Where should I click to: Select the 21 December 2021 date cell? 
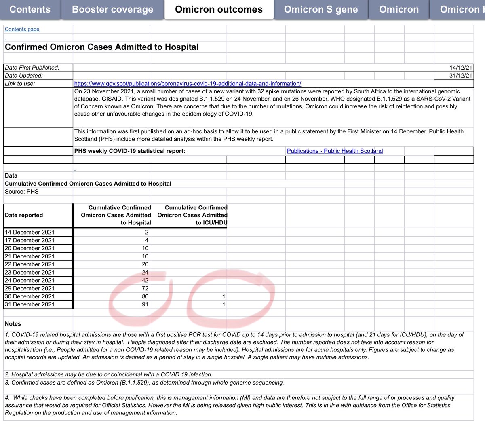[x=38, y=256]
